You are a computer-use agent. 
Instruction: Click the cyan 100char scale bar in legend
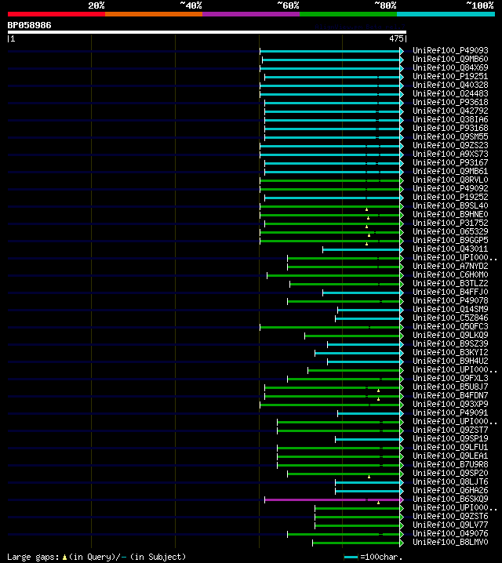point(351,558)
